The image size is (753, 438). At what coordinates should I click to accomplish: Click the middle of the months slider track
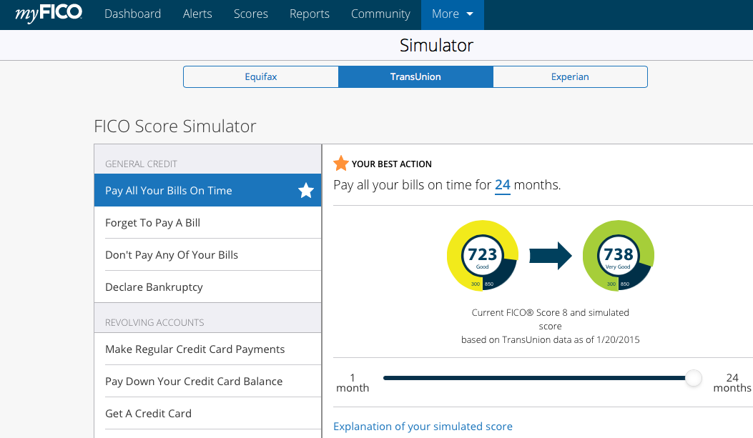tap(538, 378)
